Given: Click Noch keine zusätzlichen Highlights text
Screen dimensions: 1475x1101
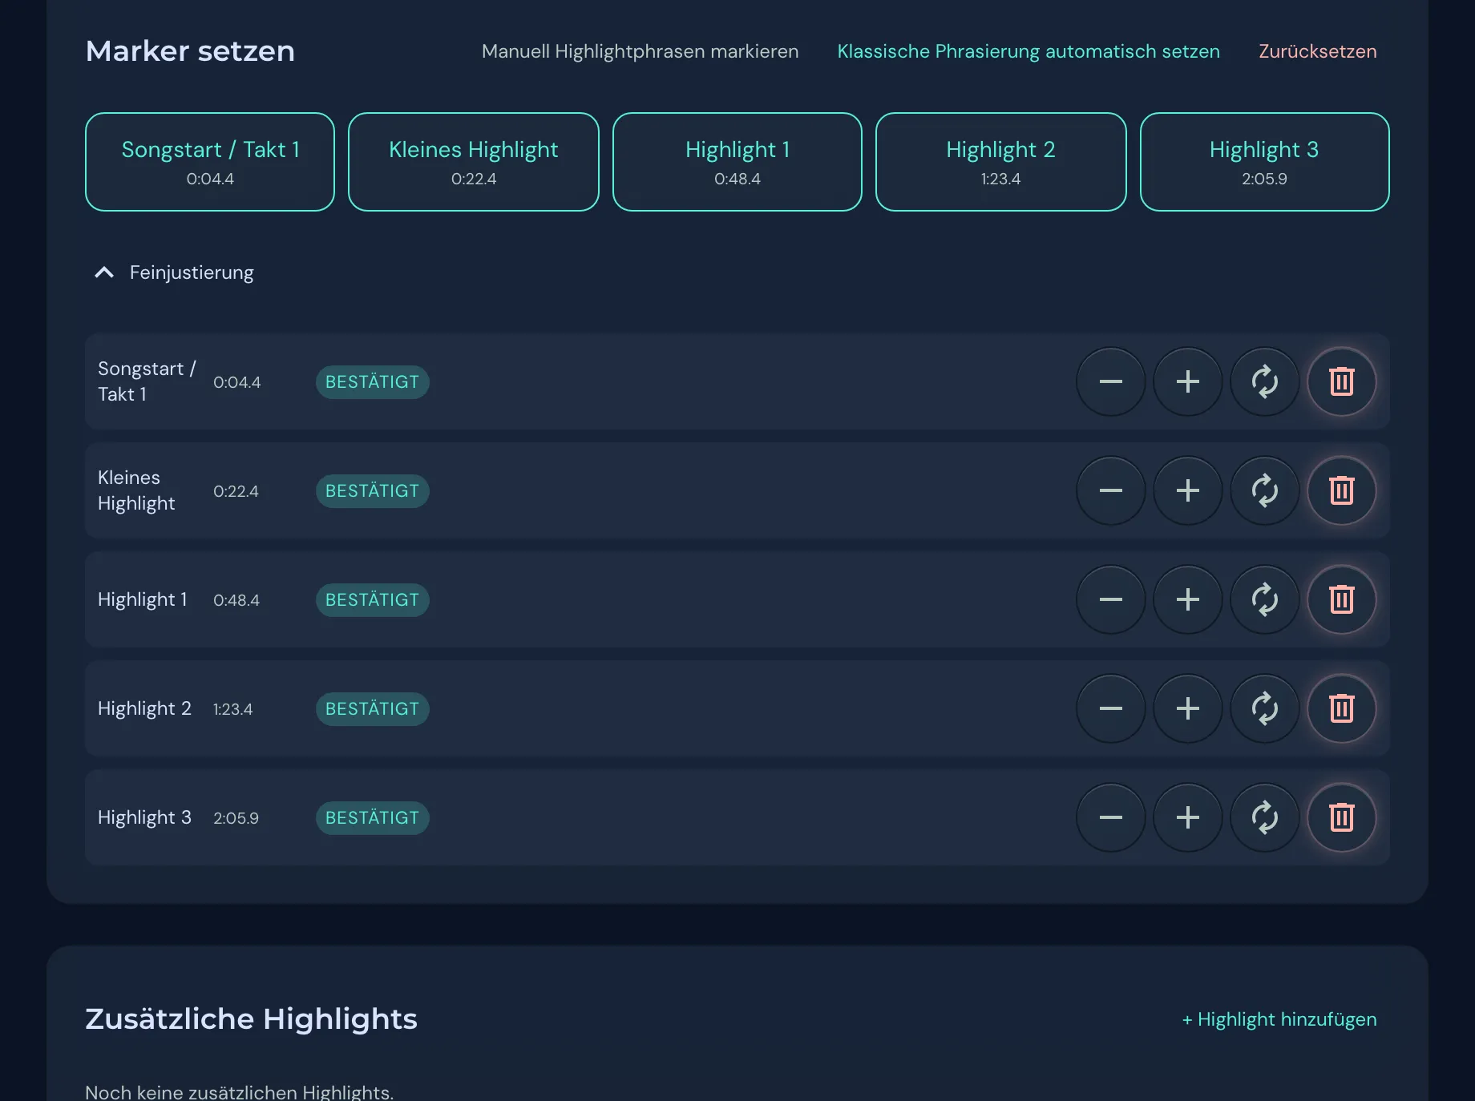Looking at the screenshot, I should point(240,1091).
